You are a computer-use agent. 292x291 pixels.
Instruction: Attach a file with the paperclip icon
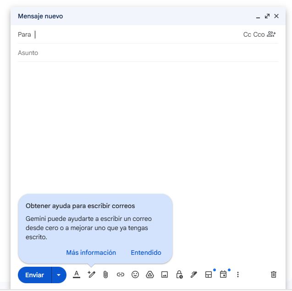coord(105,275)
